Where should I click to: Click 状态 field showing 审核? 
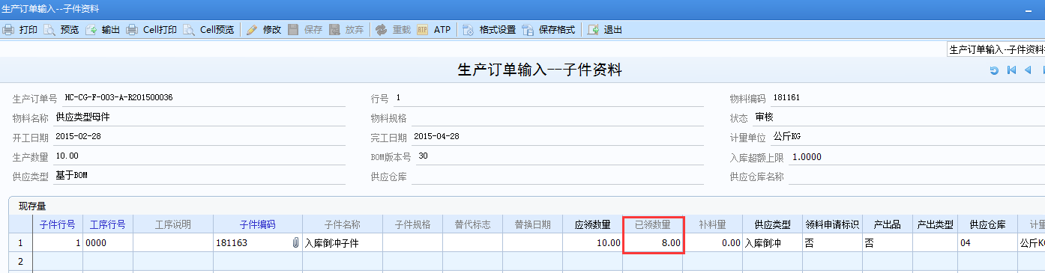click(x=898, y=117)
